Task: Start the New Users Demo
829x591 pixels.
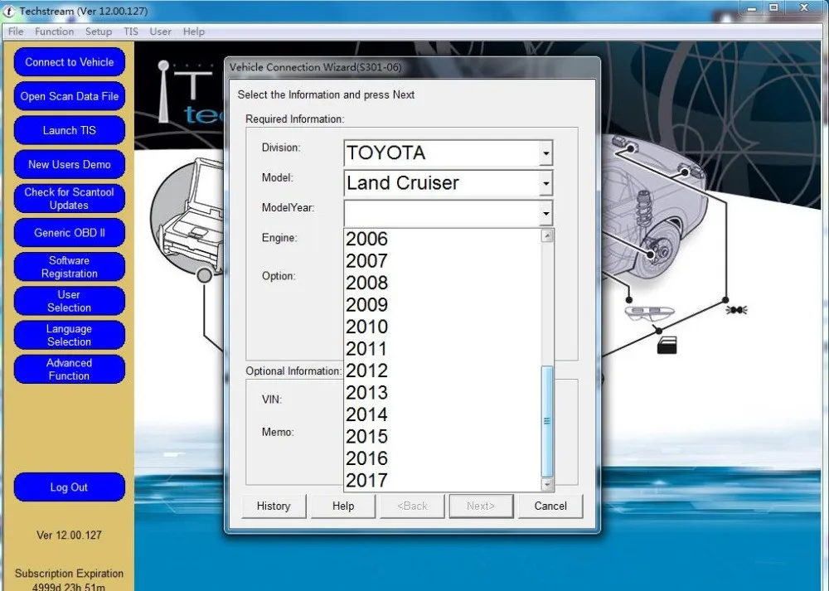Action: 70,164
